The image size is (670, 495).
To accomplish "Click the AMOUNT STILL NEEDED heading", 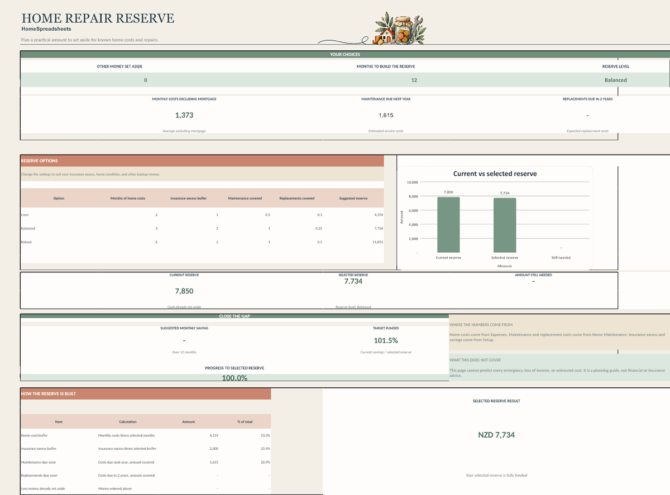I will coord(533,275).
